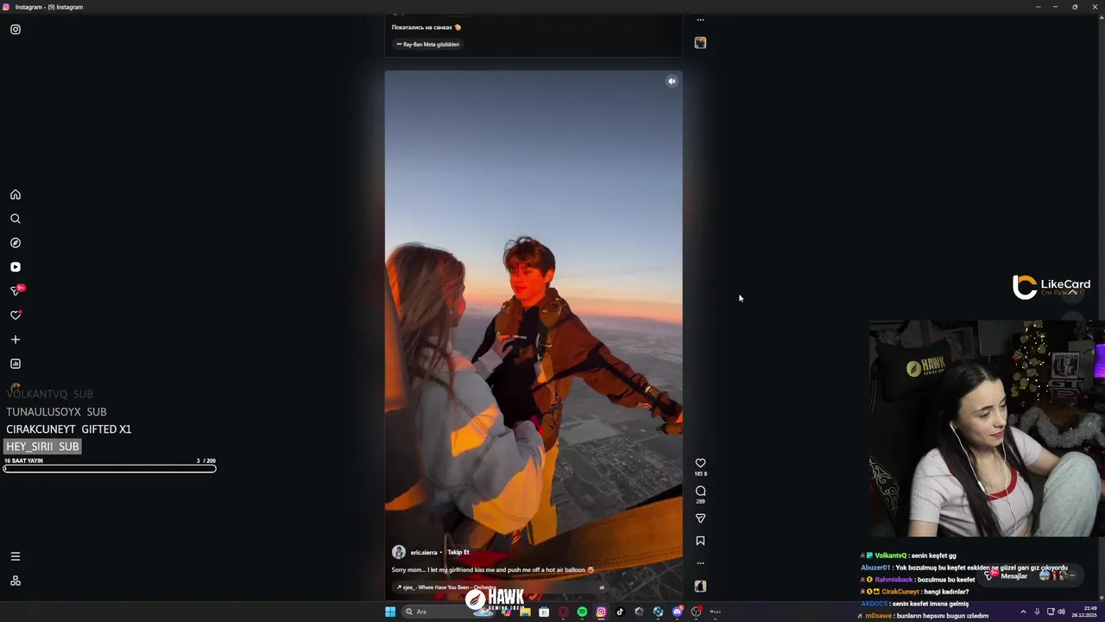Open the eric.sierra username link
Screen dimensions: 1105x622
pyautogui.click(x=423, y=552)
